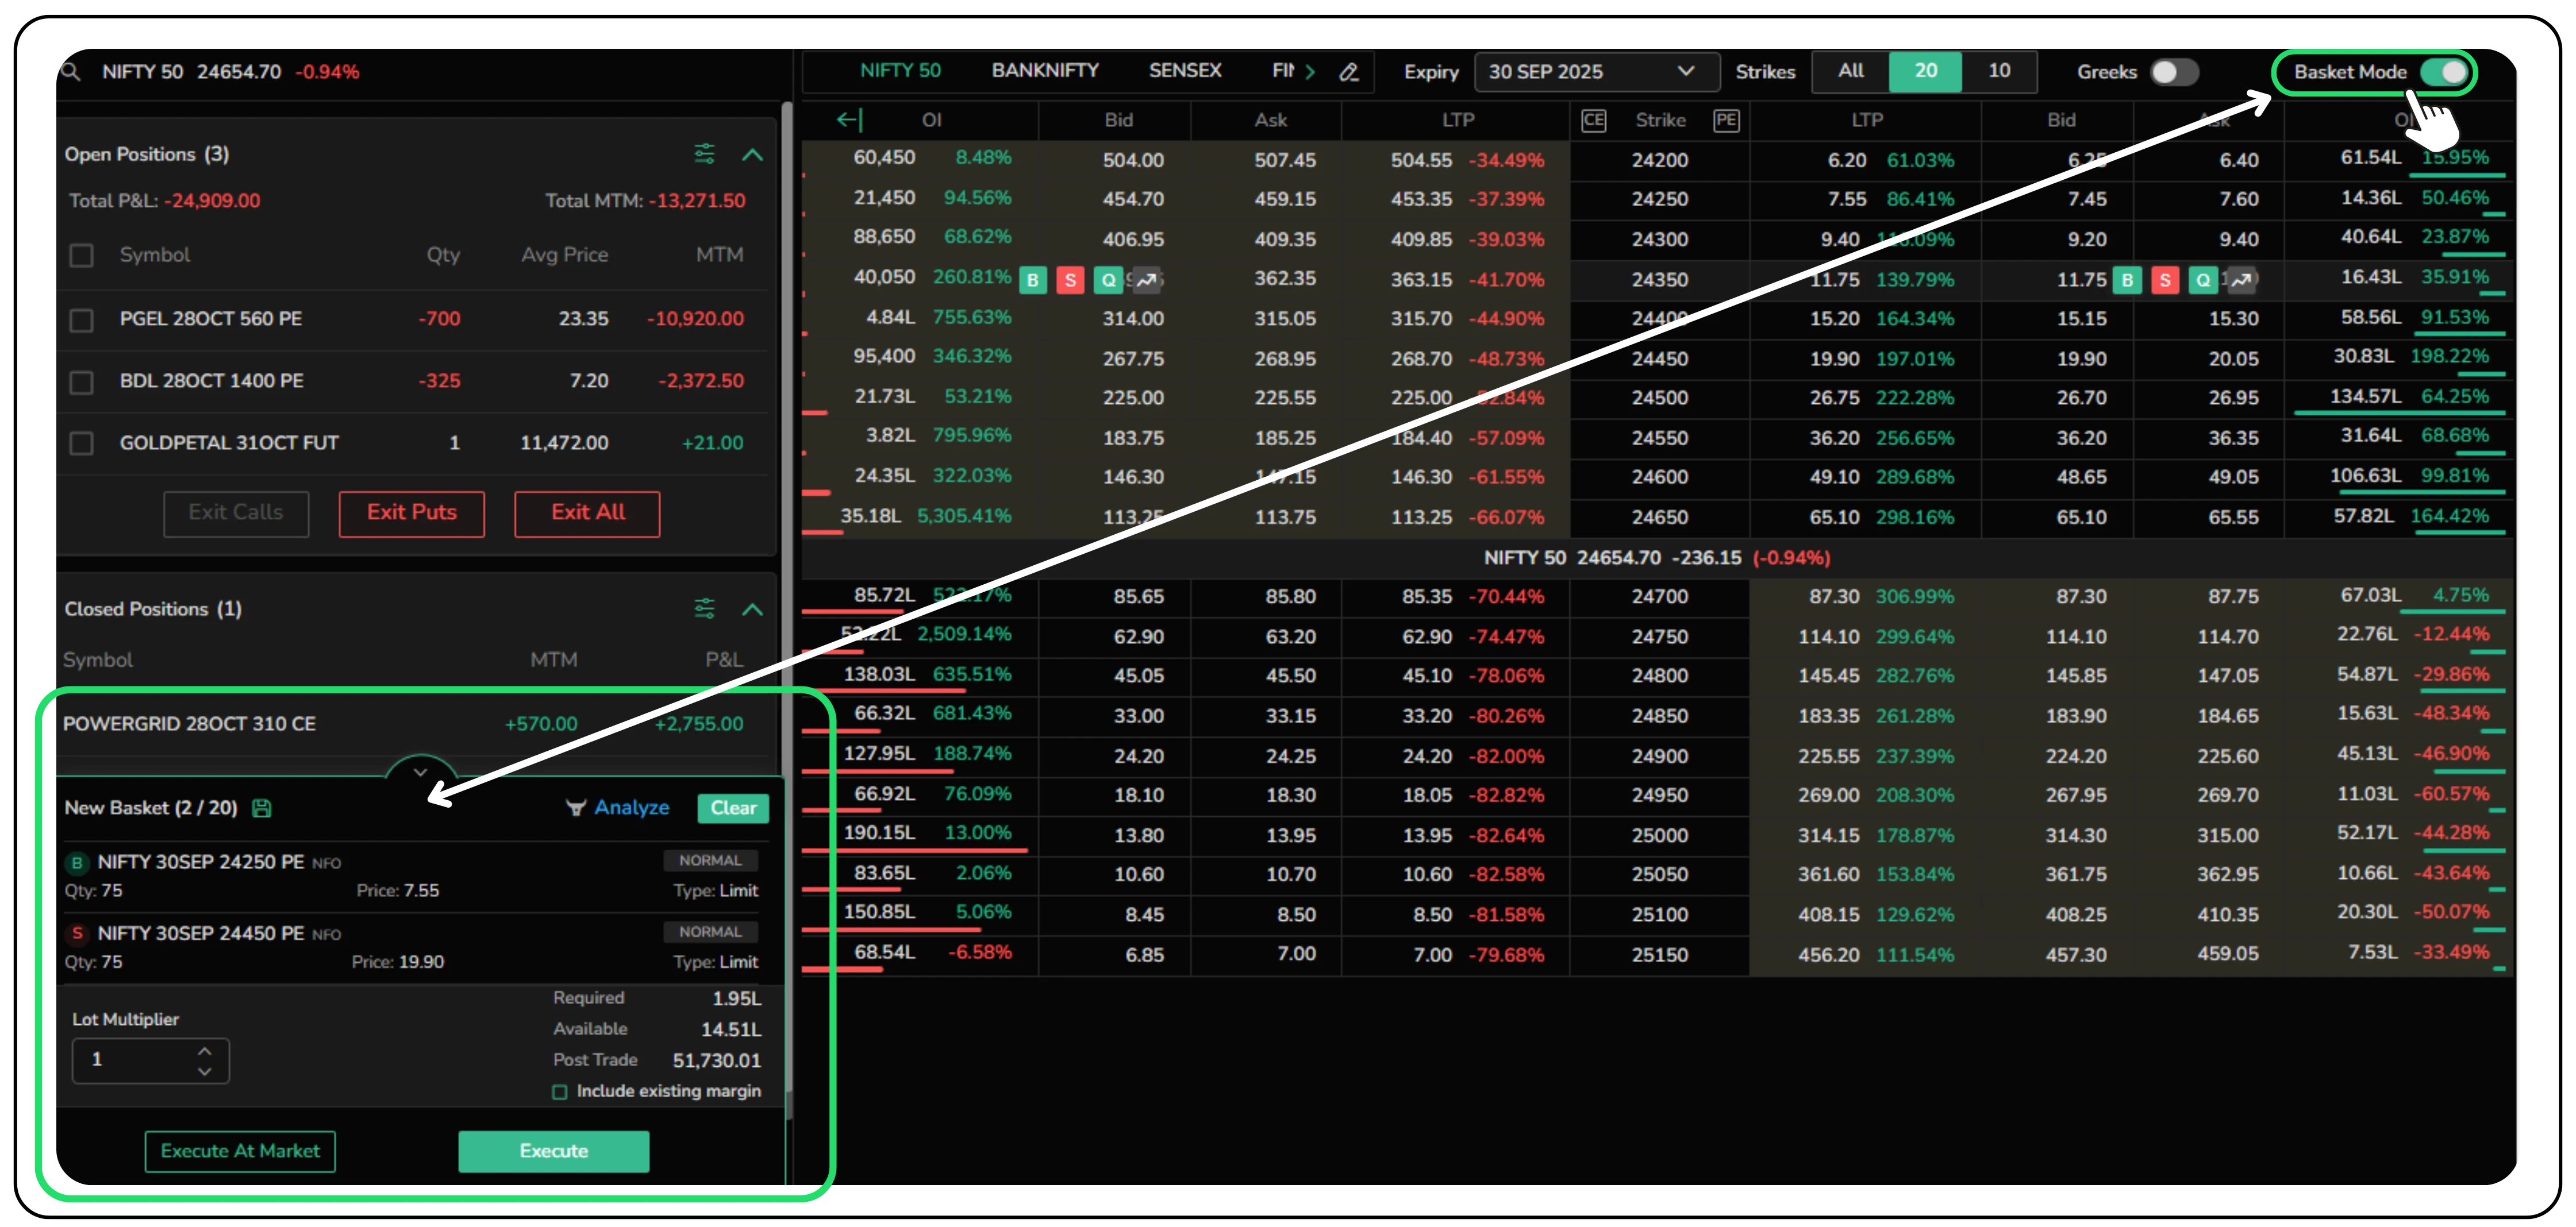2576x1227 pixels.
Task: Open Open Positions filter settings icon
Action: (x=704, y=154)
